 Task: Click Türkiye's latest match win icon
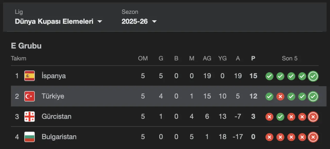(313, 97)
